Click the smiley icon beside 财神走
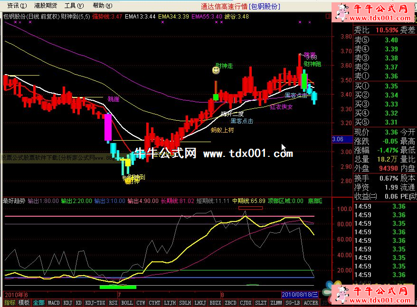Screen dimensions: 417x307 (x=216, y=70)
